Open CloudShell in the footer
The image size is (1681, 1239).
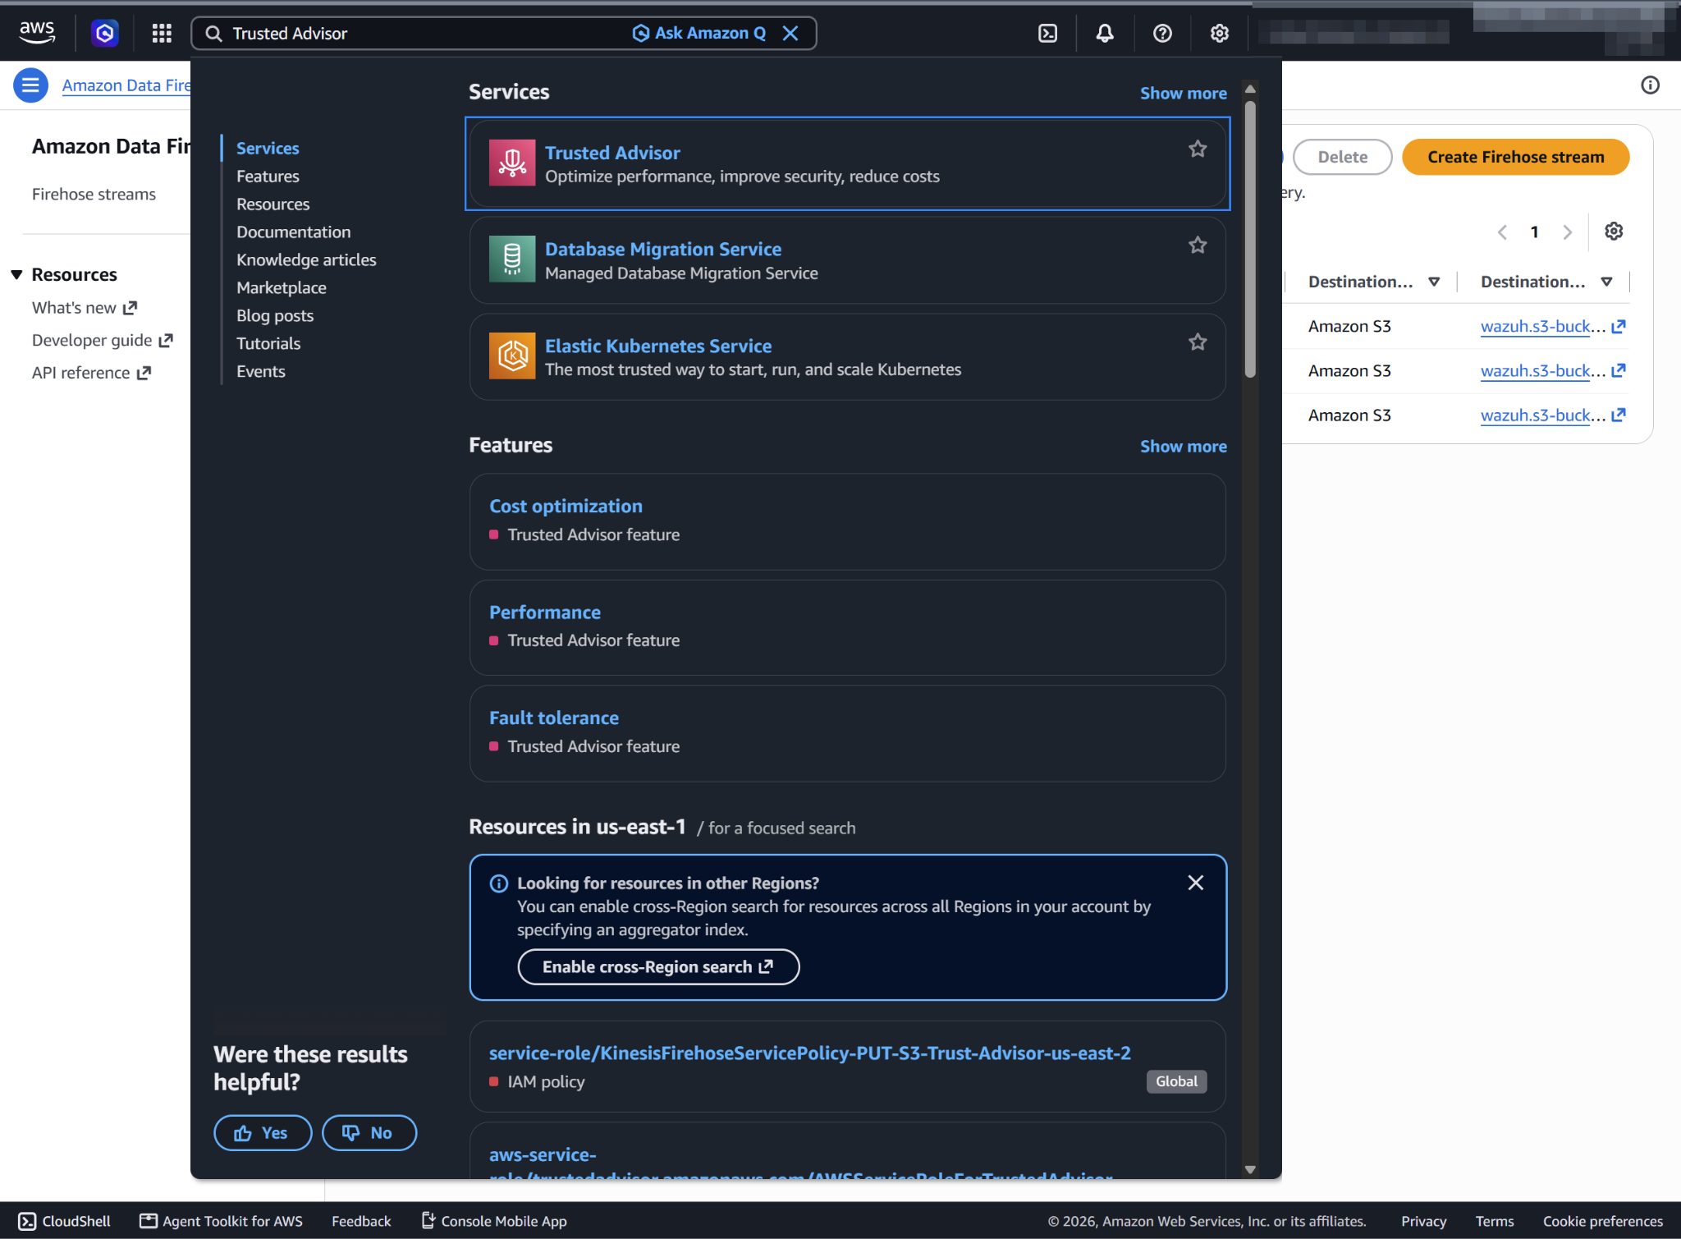point(64,1221)
